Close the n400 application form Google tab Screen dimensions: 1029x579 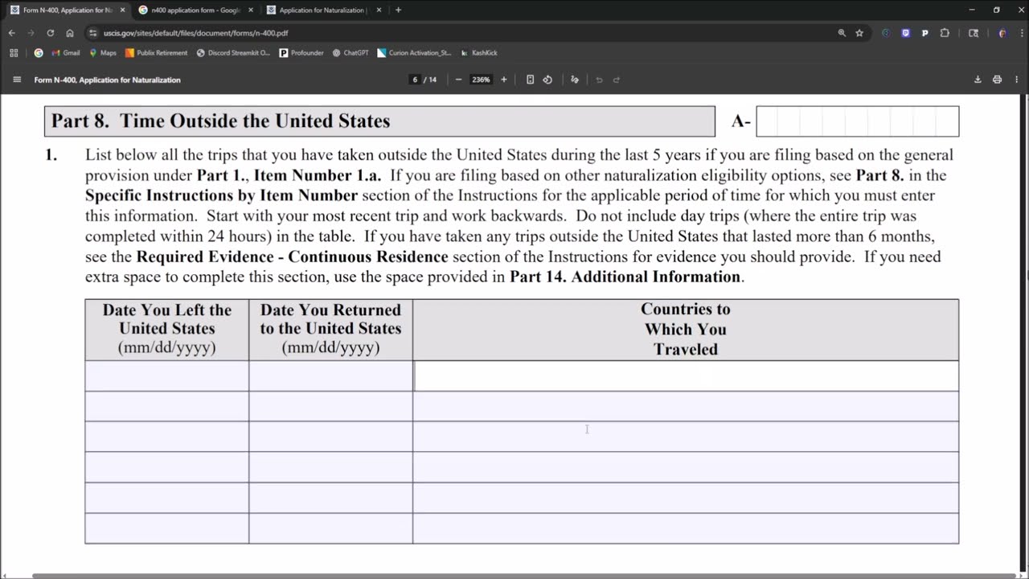[251, 10]
